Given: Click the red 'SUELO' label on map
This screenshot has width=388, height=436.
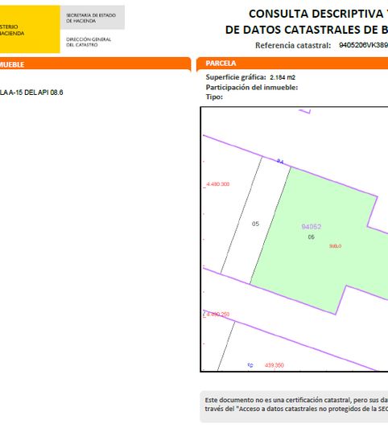Looking at the screenshot, I should coord(335,246).
